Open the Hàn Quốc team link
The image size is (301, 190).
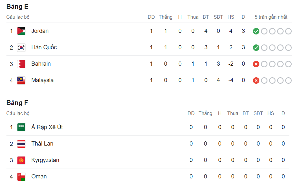[x=44, y=47]
